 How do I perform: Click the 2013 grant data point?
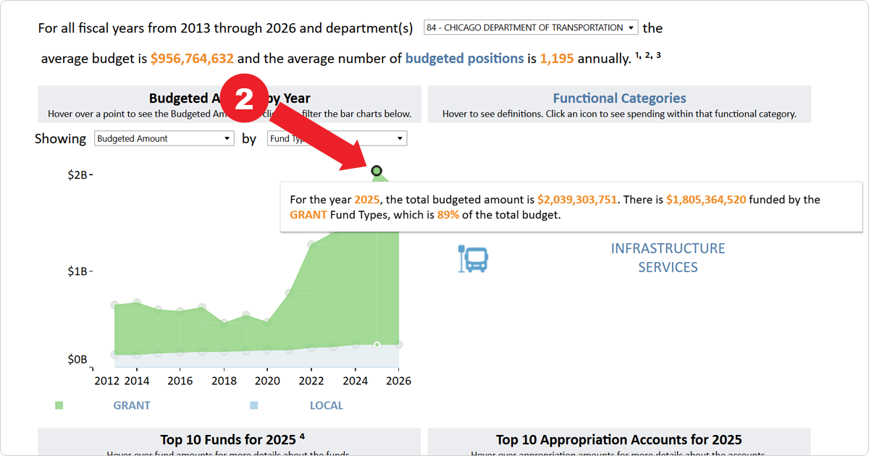[114, 305]
